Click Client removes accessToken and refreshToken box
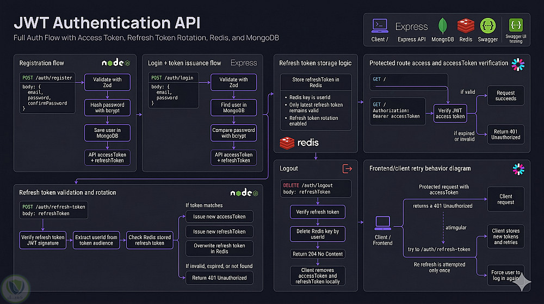 pos(318,276)
